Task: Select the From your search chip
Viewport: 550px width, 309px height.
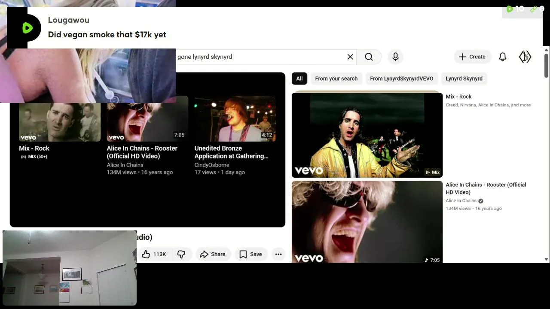Action: coord(336,79)
